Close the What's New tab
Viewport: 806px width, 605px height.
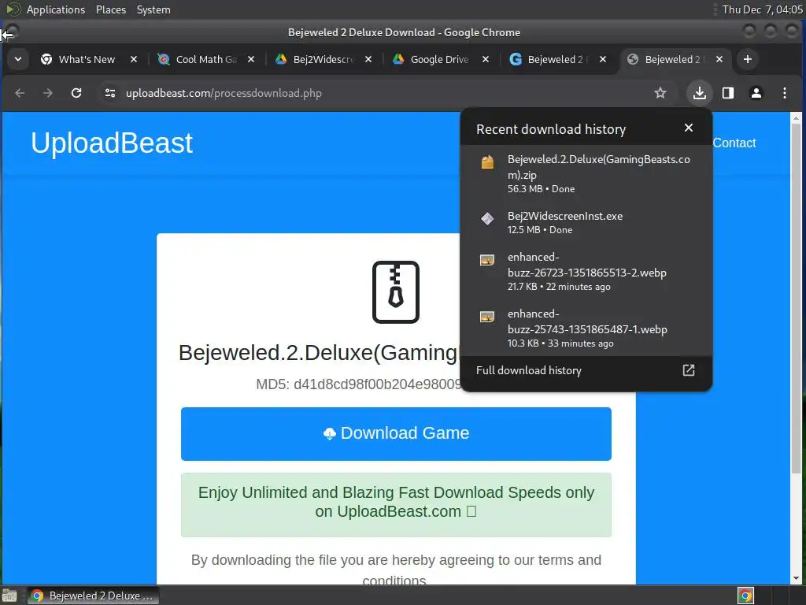134,59
